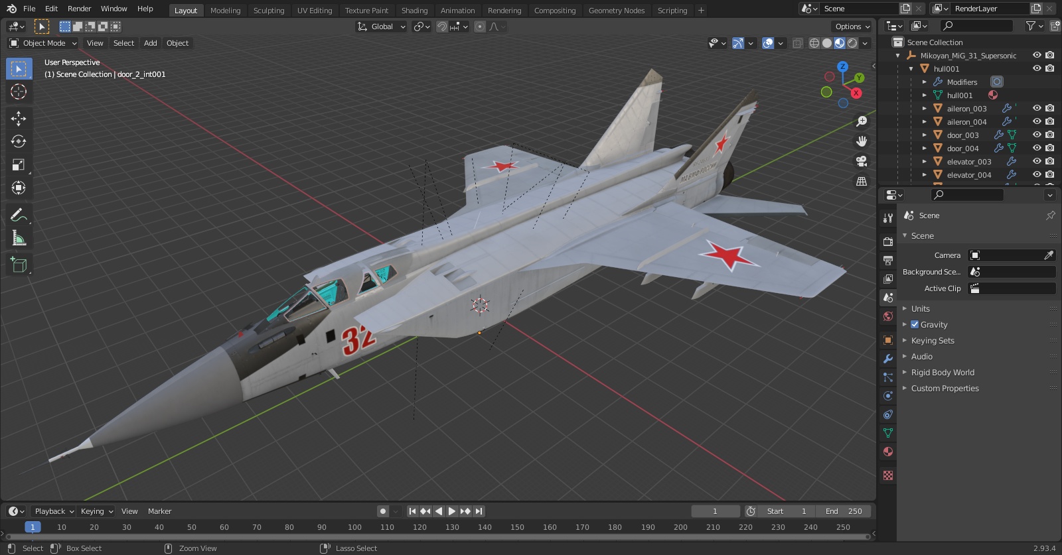
Task: Jump to the start frame
Action: tap(412, 511)
